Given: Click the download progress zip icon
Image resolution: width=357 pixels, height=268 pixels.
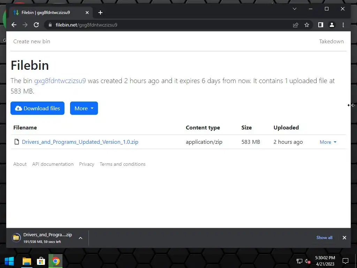Looking at the screenshot, I should [16, 238].
